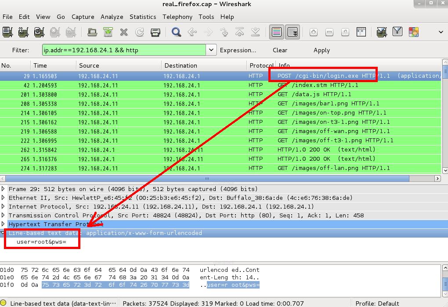Open the Help menu

point(227,17)
